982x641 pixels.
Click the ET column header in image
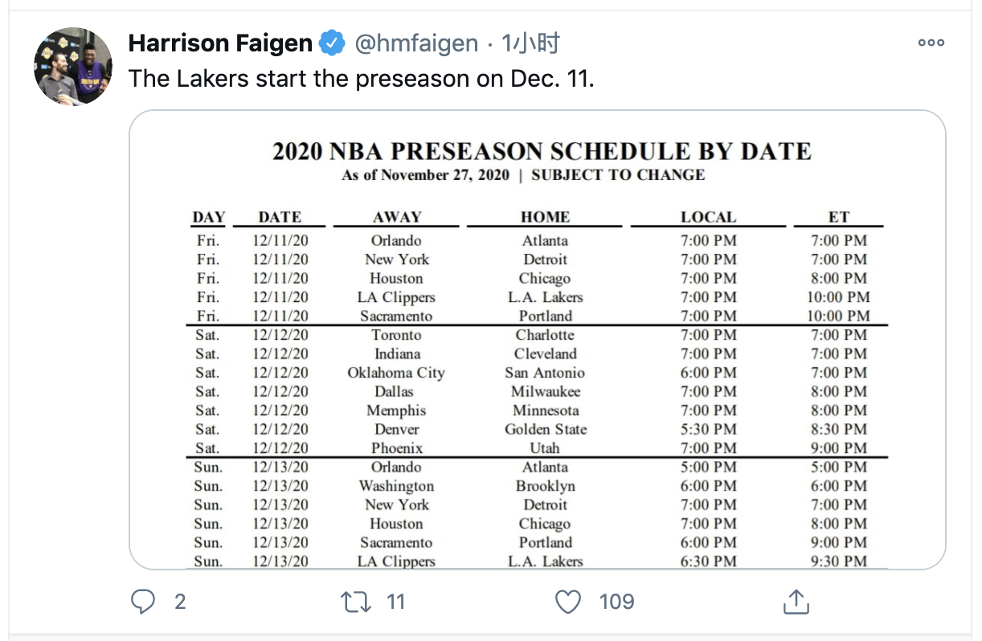[839, 217]
